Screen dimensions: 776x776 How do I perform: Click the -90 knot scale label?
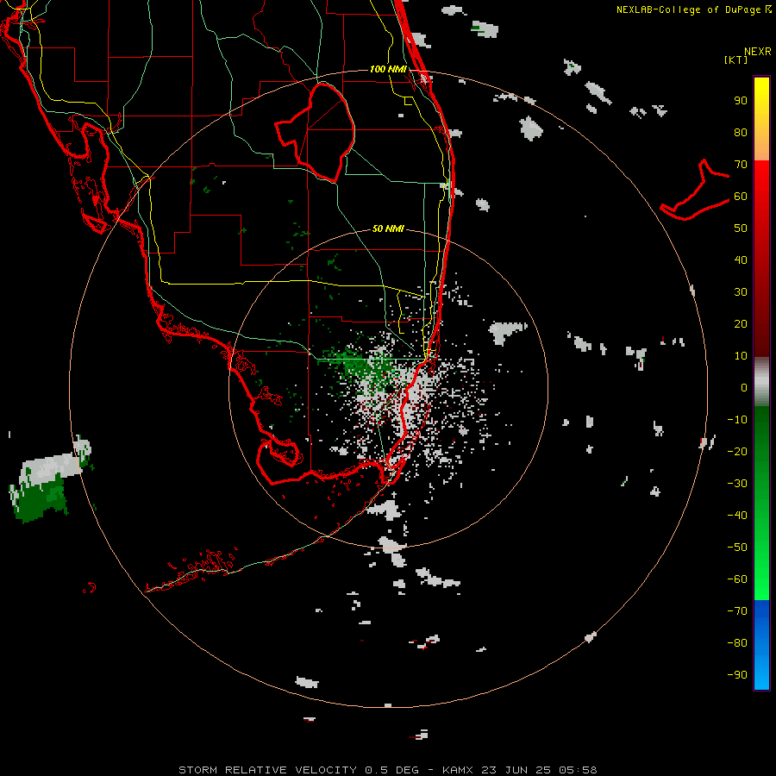coord(737,674)
